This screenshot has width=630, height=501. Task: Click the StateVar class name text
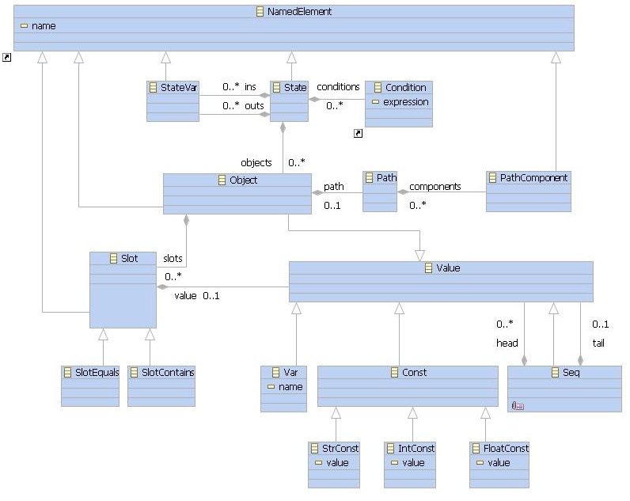click(179, 88)
